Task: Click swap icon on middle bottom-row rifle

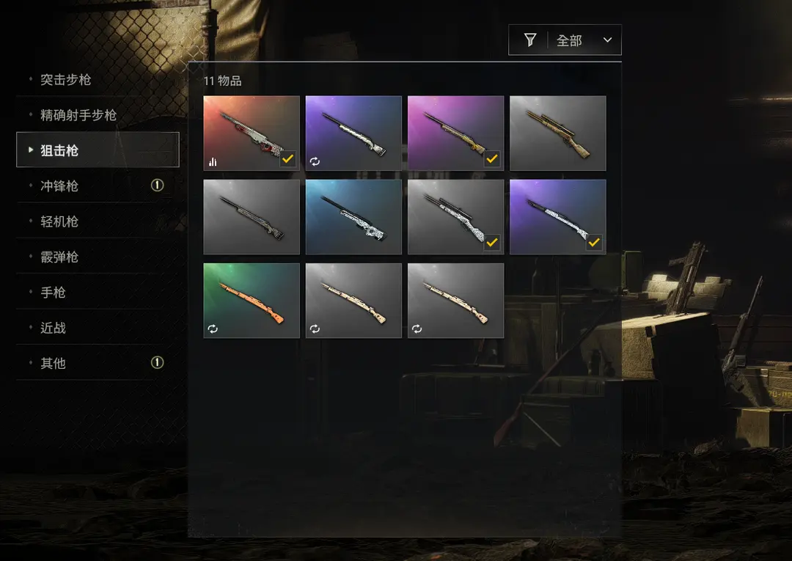Action: pyautogui.click(x=315, y=329)
